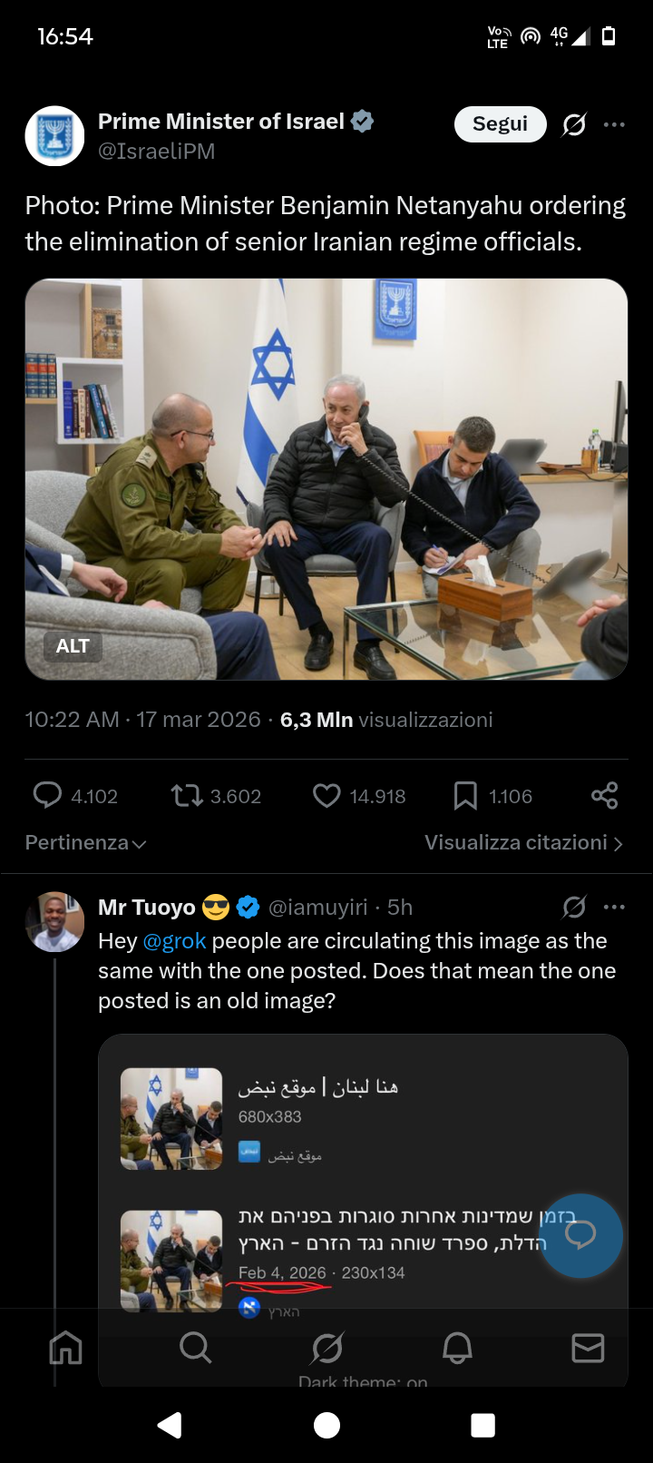Image resolution: width=653 pixels, height=1463 pixels.
Task: Open Messages envelope in bottom bar
Action: (x=588, y=1349)
